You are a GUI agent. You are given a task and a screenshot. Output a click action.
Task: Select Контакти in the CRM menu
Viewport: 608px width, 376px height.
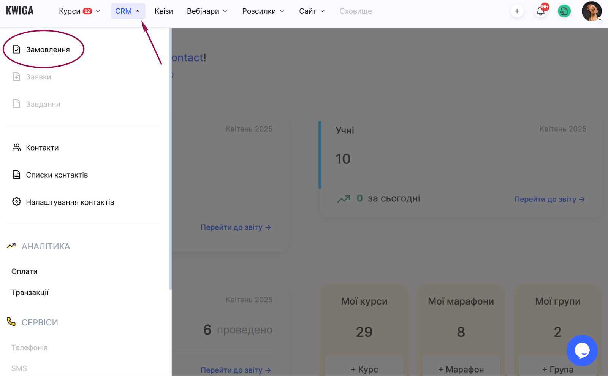(x=42, y=148)
